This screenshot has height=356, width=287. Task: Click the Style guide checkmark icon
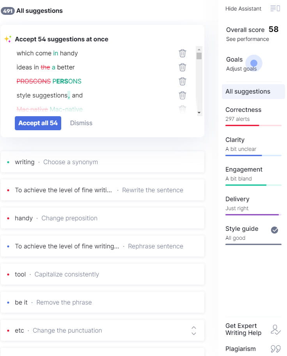pyautogui.click(x=275, y=230)
